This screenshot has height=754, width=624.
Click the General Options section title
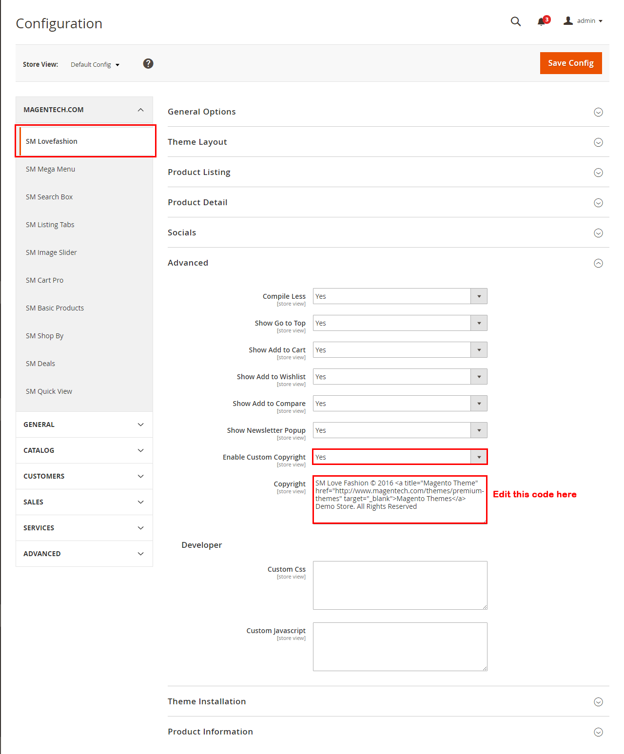(202, 112)
